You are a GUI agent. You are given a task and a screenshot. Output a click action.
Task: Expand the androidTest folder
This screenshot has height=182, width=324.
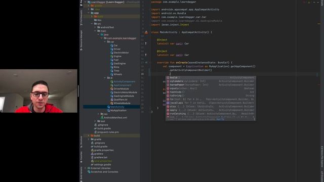click(95, 27)
